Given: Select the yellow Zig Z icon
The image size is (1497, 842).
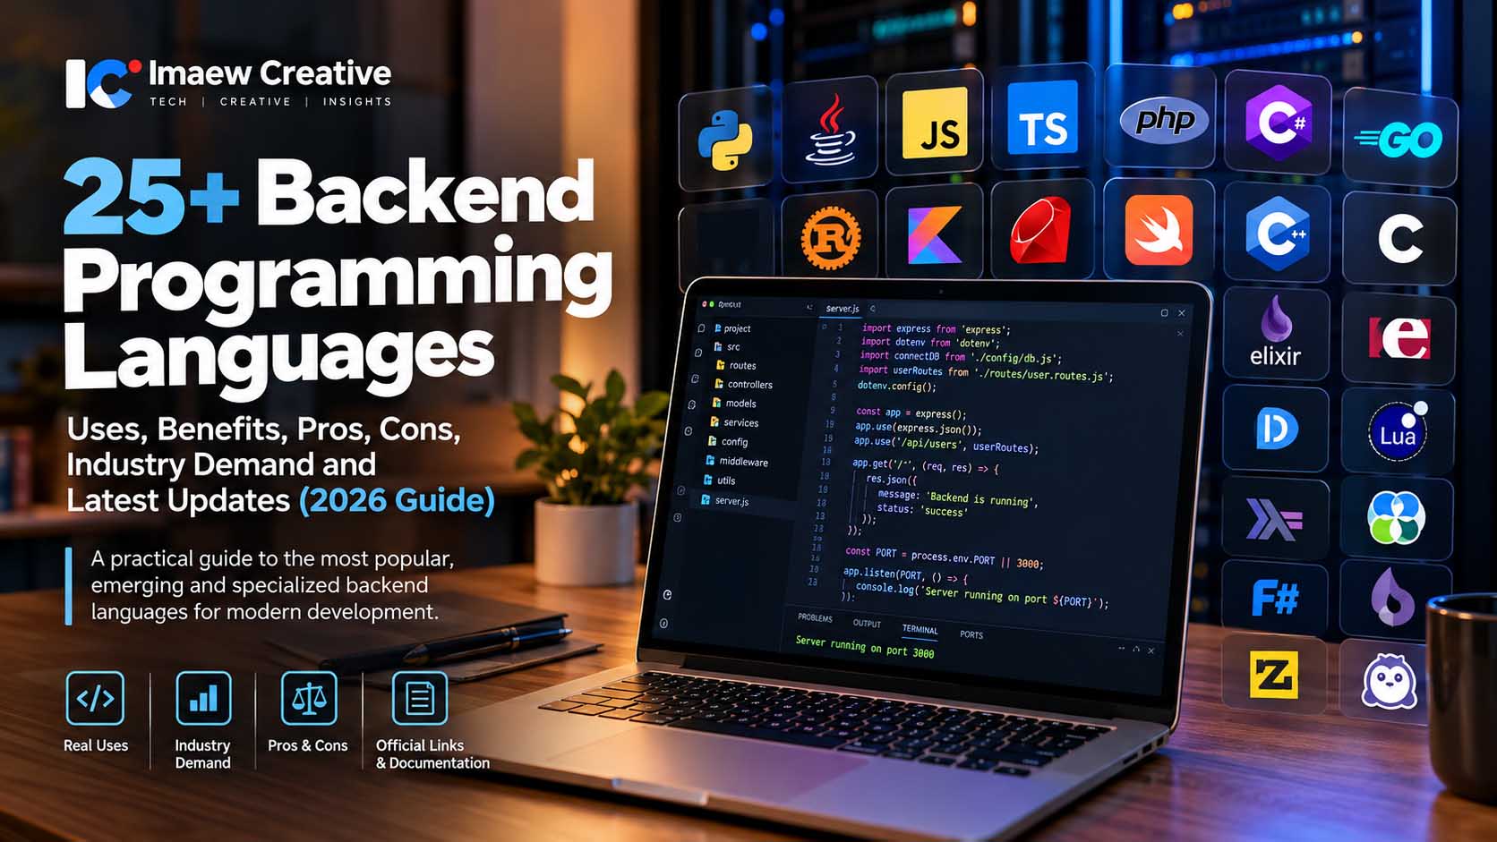Looking at the screenshot, I should (1273, 675).
